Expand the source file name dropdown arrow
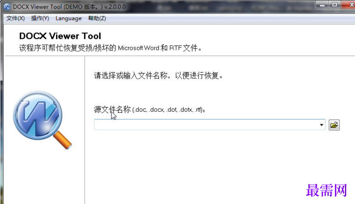This screenshot has height=204, width=355. pos(321,125)
